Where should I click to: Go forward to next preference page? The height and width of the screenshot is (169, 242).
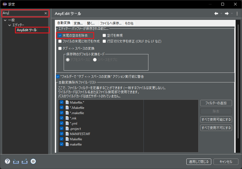pyautogui.click(x=227, y=14)
